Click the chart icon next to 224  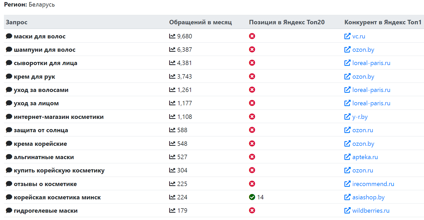click(172, 197)
